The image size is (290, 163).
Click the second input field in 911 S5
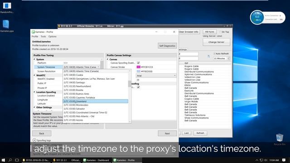coord(188,58)
